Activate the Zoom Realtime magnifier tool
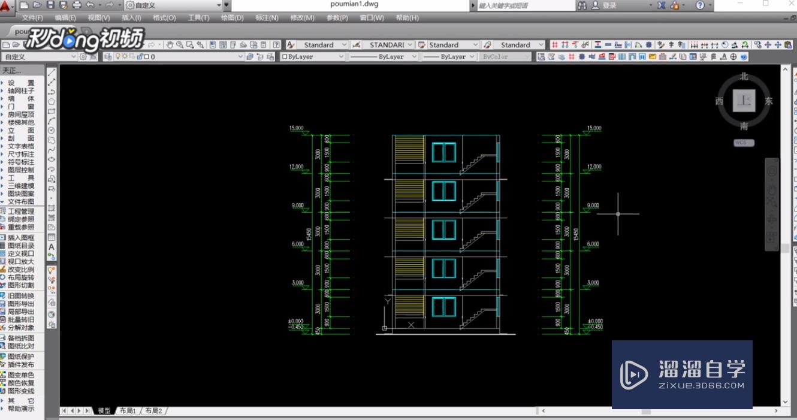Screen dimensions: 797x420 (181, 44)
